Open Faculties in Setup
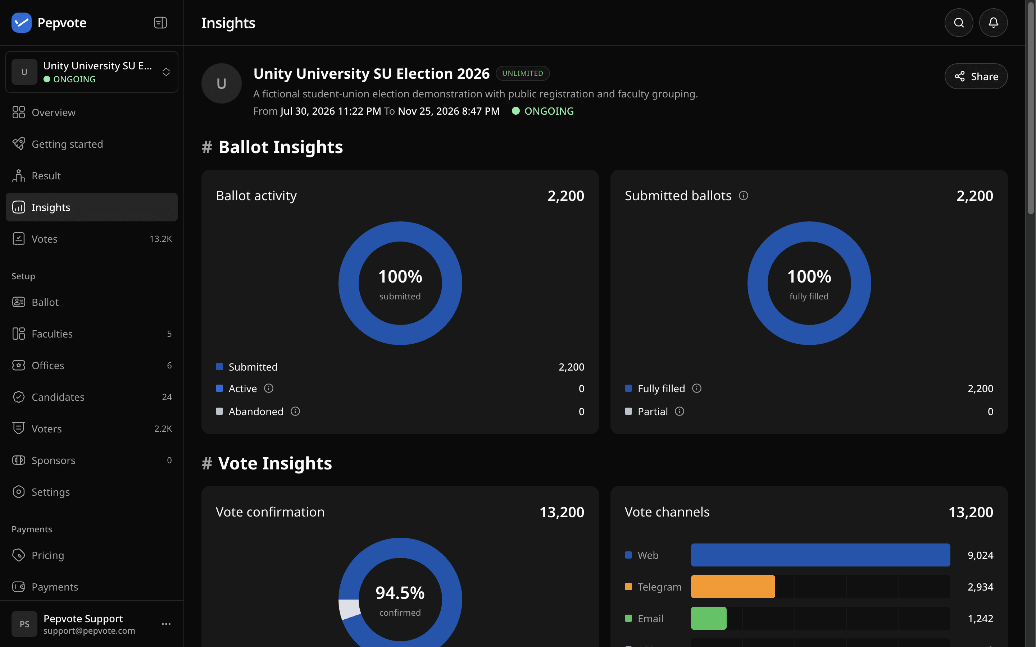Screen dimensions: 1036x647 coord(92,334)
